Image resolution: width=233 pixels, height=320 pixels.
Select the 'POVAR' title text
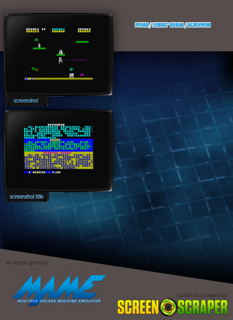(141, 25)
